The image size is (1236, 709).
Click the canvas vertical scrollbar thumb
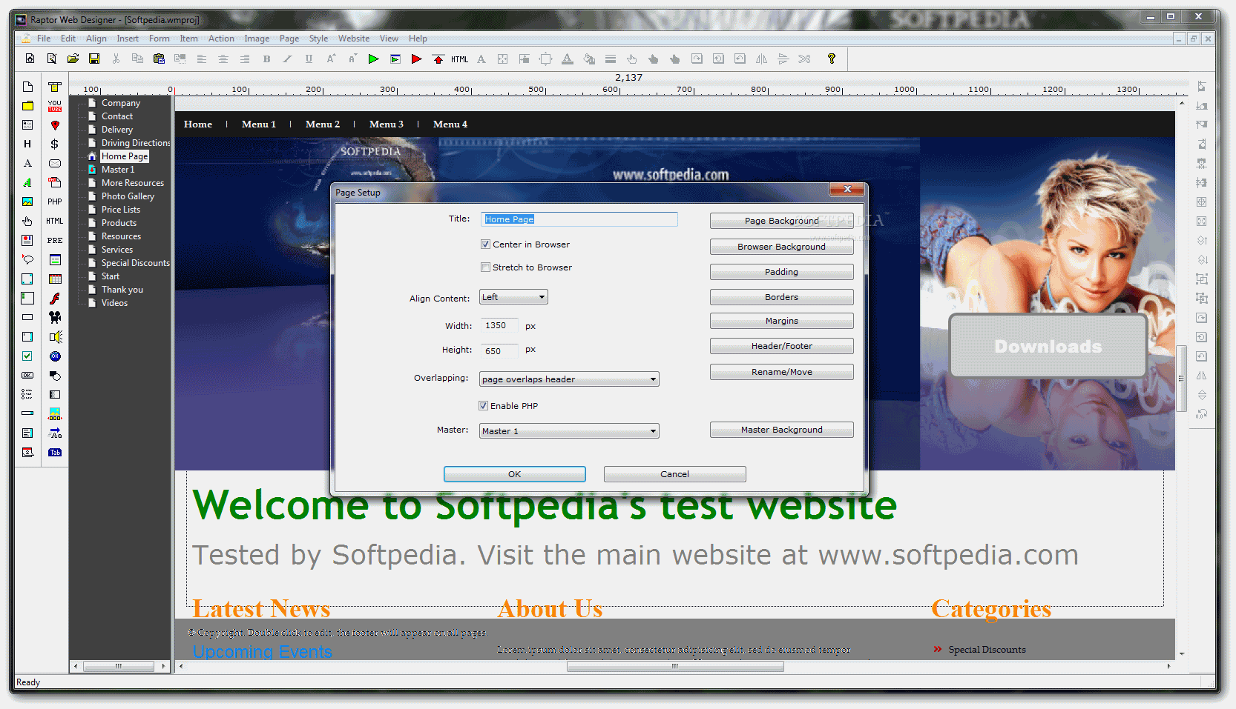click(1181, 378)
